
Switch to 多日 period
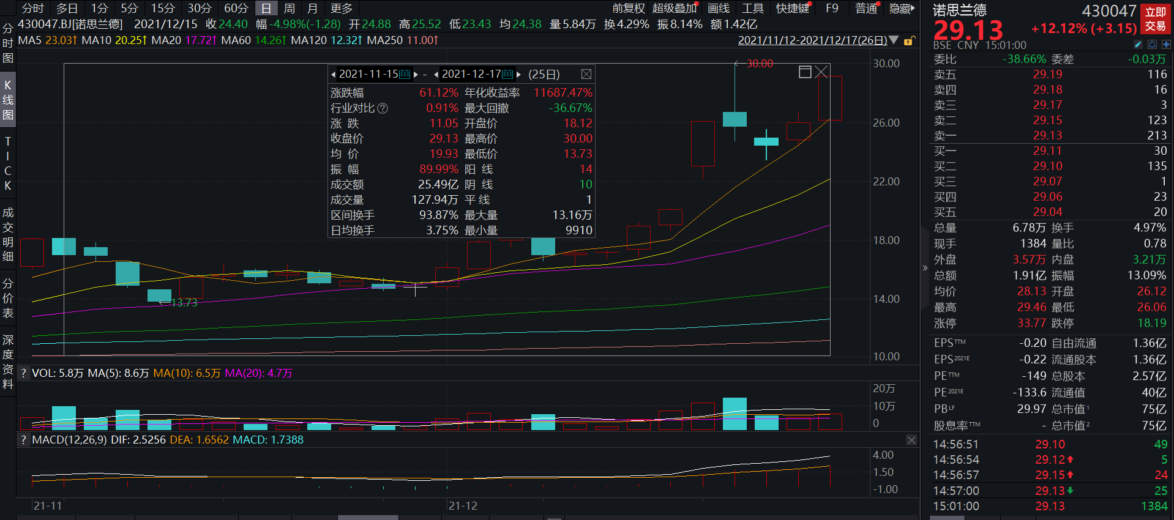67,8
